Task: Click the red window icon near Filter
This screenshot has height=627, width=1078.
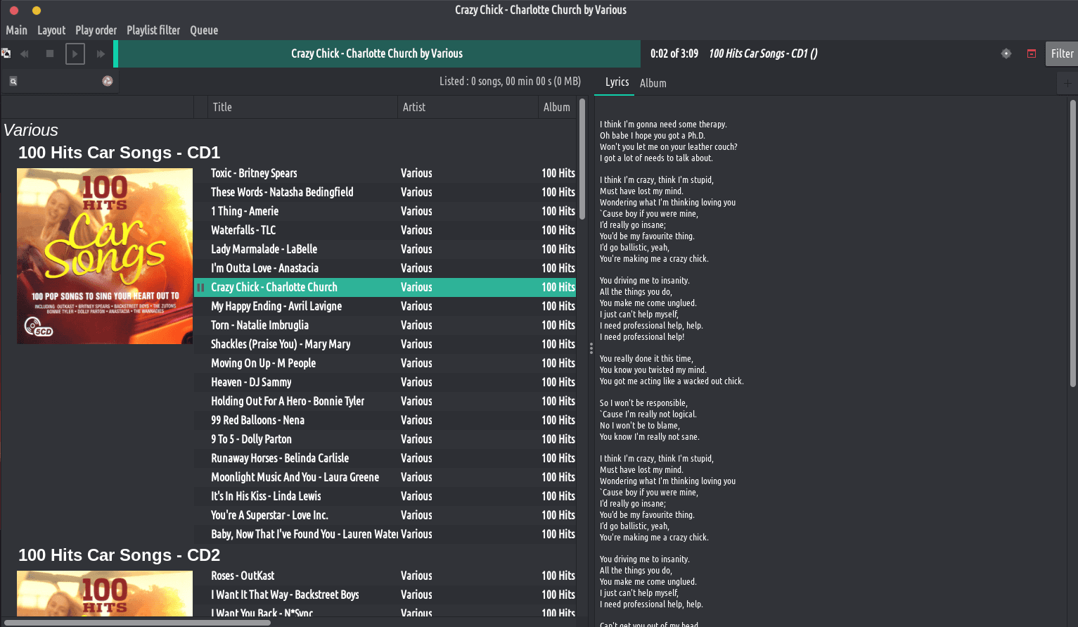Action: point(1032,53)
